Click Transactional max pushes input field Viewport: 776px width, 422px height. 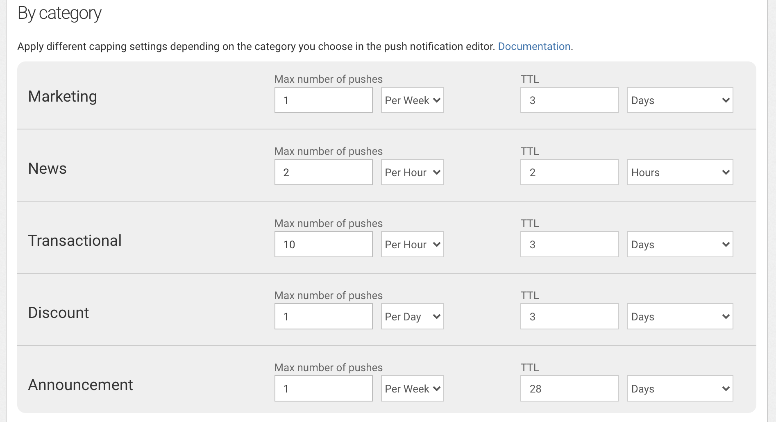(x=323, y=244)
